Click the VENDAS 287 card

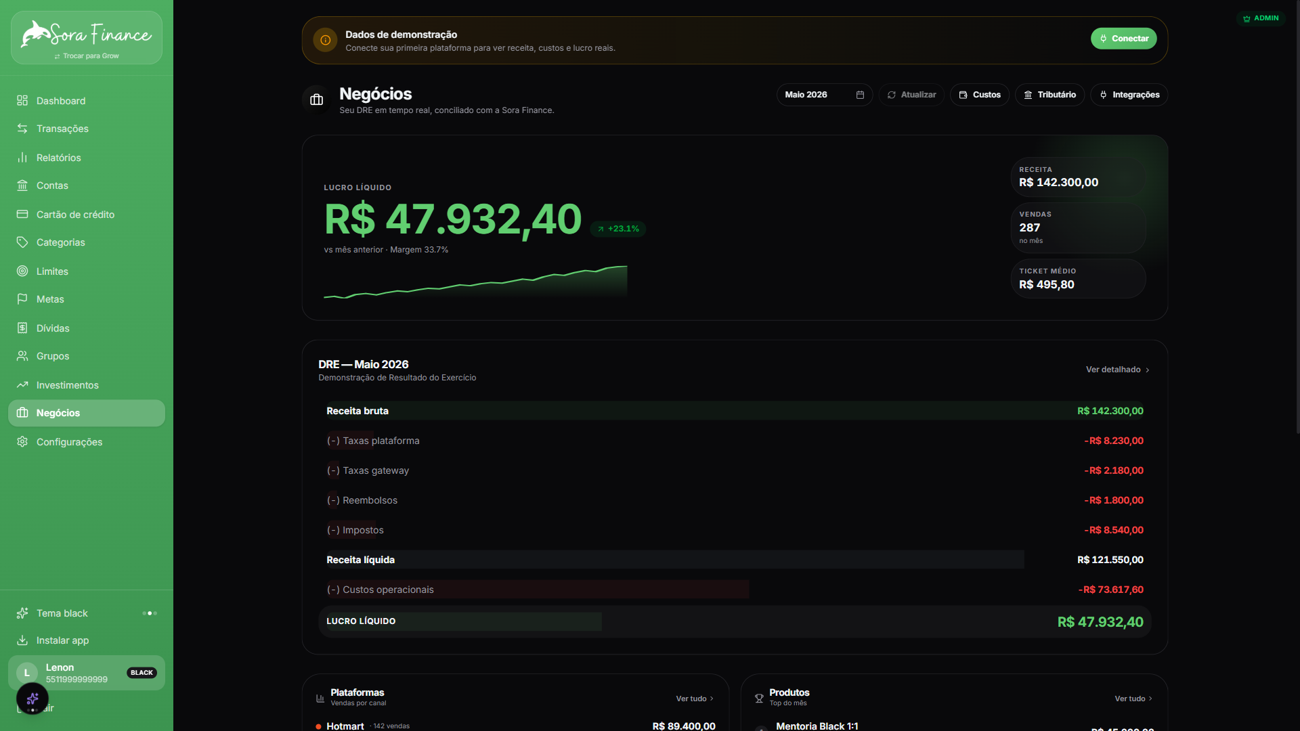pyautogui.click(x=1078, y=227)
